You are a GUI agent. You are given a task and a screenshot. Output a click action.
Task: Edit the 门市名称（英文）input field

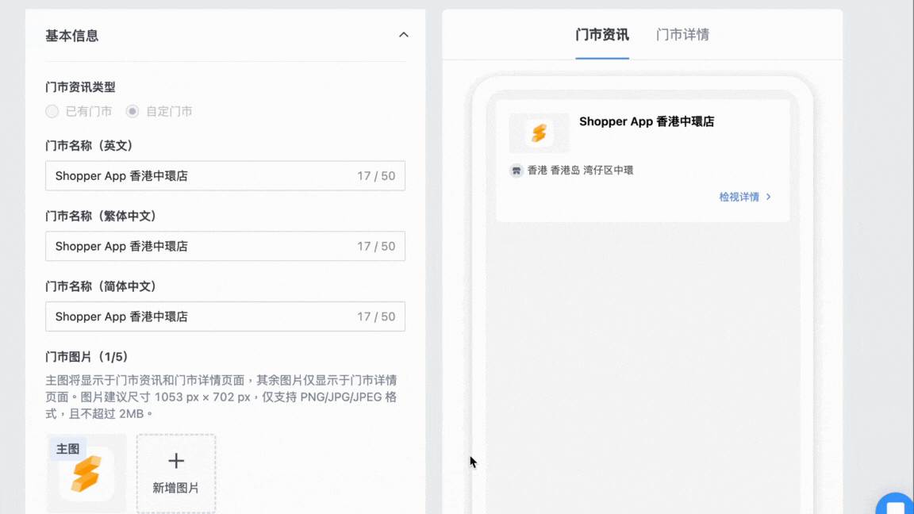pos(225,175)
